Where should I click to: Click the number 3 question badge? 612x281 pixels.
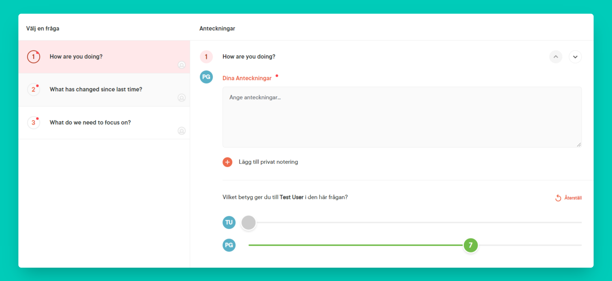pos(34,122)
